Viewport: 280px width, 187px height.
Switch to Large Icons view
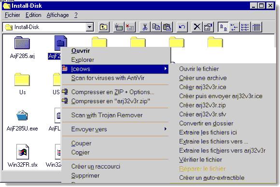[223, 27]
